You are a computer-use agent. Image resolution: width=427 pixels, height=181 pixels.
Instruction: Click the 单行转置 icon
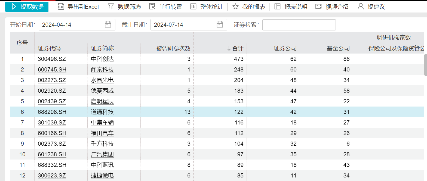152,7
